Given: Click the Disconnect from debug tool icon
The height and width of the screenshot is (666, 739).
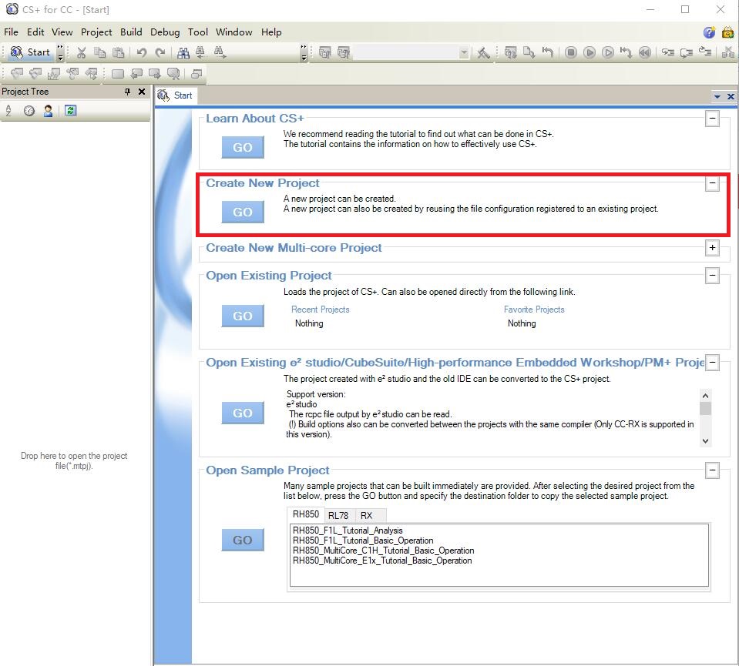Looking at the screenshot, I should point(728,52).
